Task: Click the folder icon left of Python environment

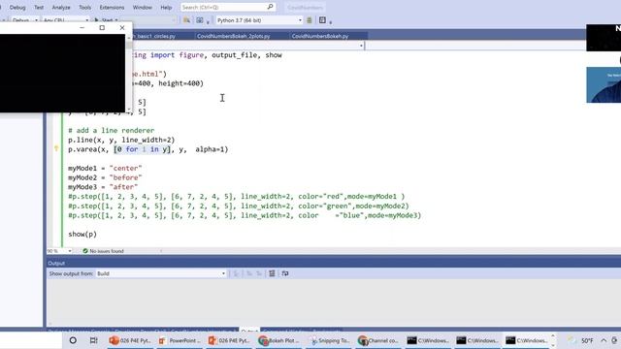Action: pos(186,20)
